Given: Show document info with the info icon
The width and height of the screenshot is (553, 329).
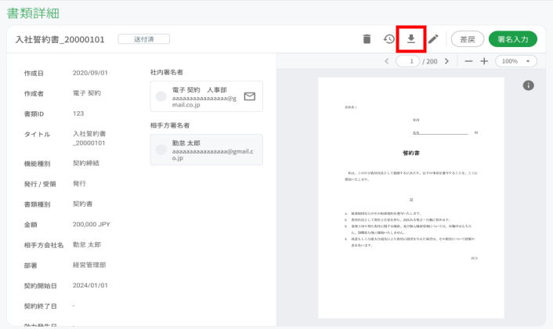Looking at the screenshot, I should [x=528, y=85].
